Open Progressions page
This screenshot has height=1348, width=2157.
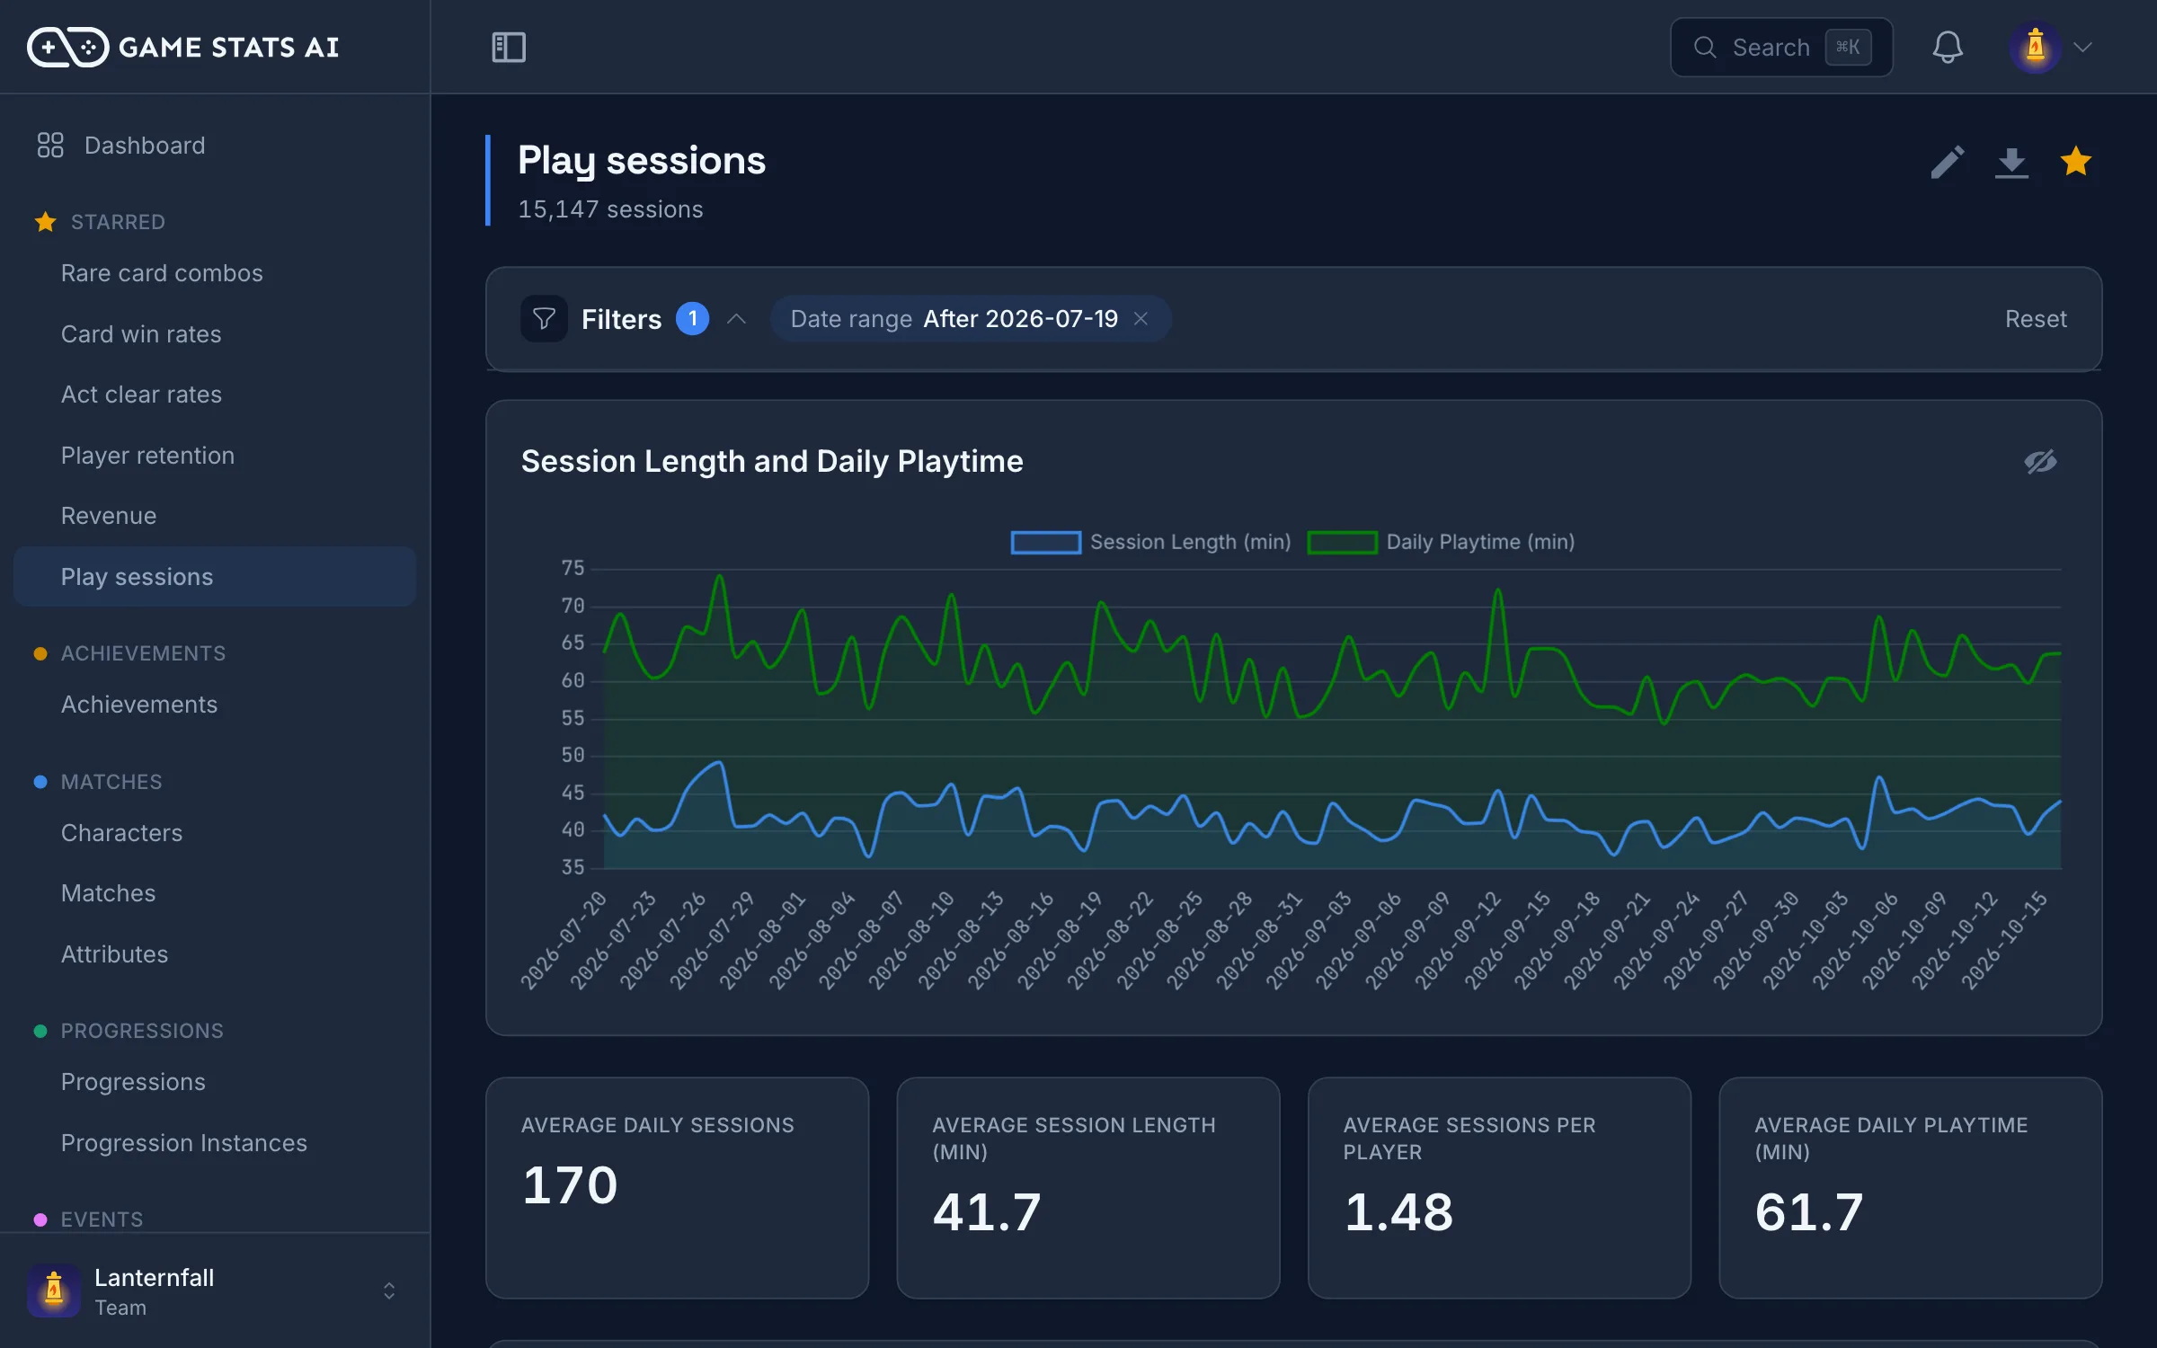(216, 1082)
